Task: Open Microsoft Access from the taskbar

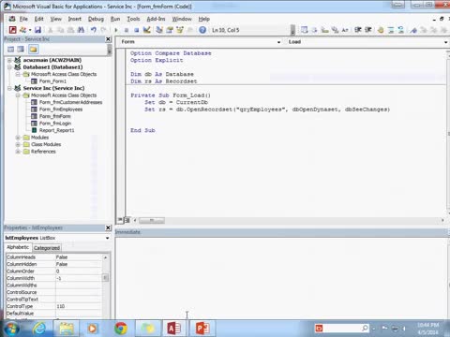Action: [x=174, y=329]
